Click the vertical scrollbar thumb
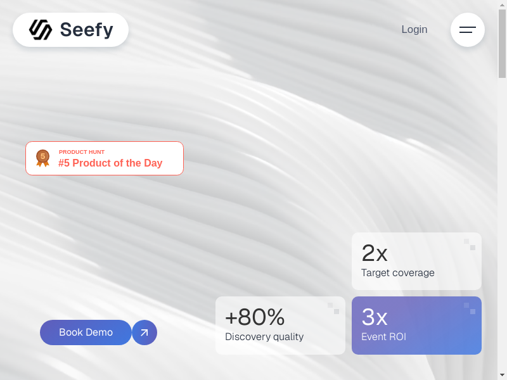The image size is (507, 380). point(502,44)
